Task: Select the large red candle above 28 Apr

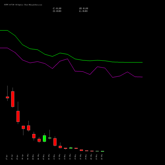Action: coord(13,99)
